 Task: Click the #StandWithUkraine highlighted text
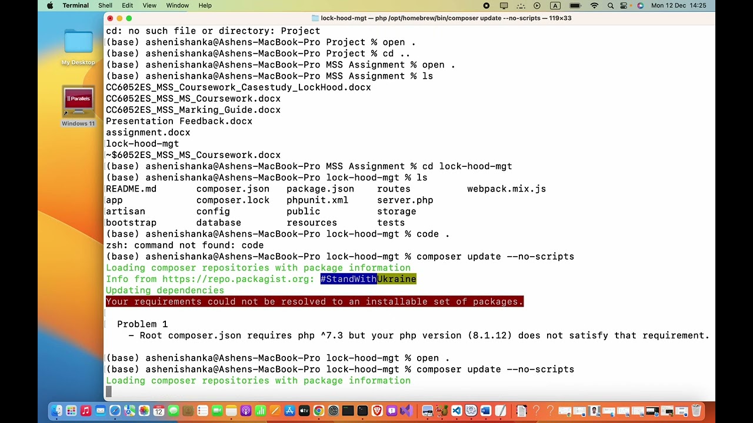368,279
